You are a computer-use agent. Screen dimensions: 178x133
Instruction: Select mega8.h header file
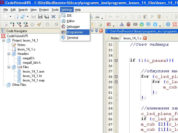point(29,58)
